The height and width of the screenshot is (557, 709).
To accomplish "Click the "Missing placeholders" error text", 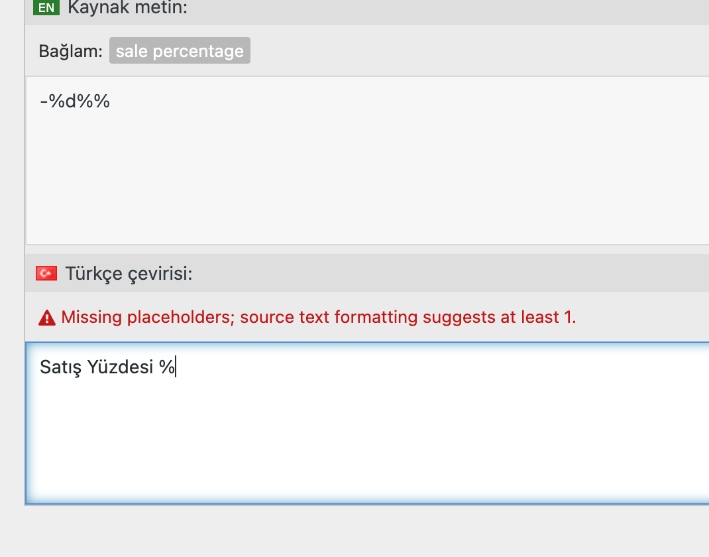I will 148,317.
